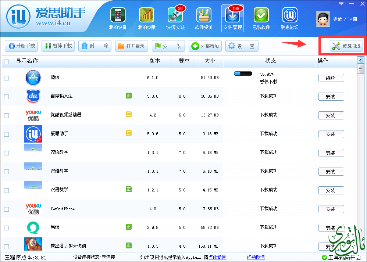
Task: Open the title bar dropdown menu
Action: (342, 3)
